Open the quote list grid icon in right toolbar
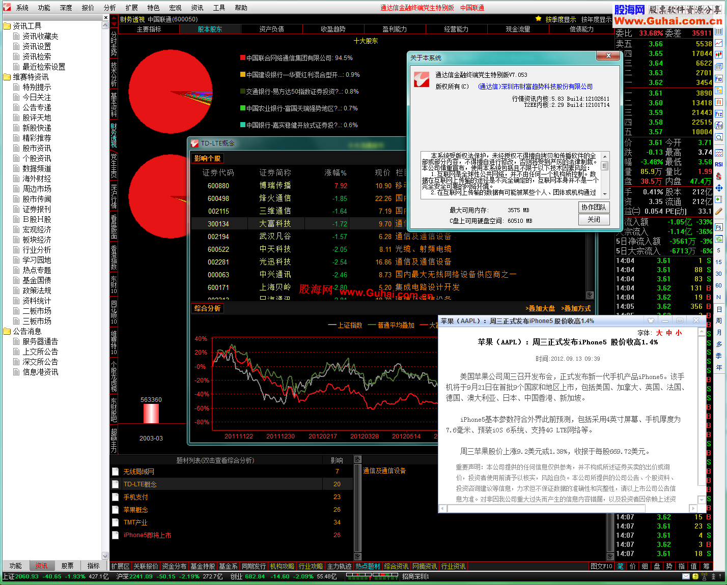 click(x=719, y=32)
